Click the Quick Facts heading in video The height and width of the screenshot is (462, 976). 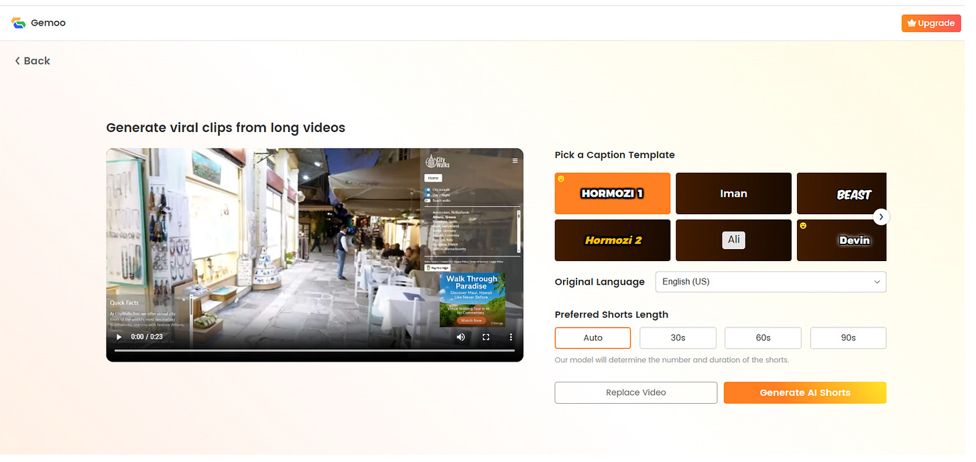124,303
